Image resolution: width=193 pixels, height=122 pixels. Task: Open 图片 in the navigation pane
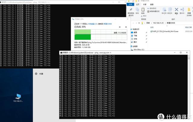135,42
